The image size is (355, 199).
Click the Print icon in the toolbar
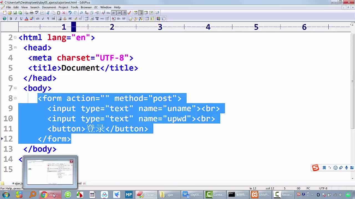32,13
